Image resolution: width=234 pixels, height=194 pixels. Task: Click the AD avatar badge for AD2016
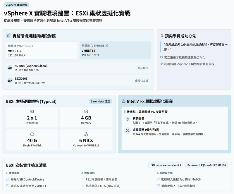click(10, 68)
